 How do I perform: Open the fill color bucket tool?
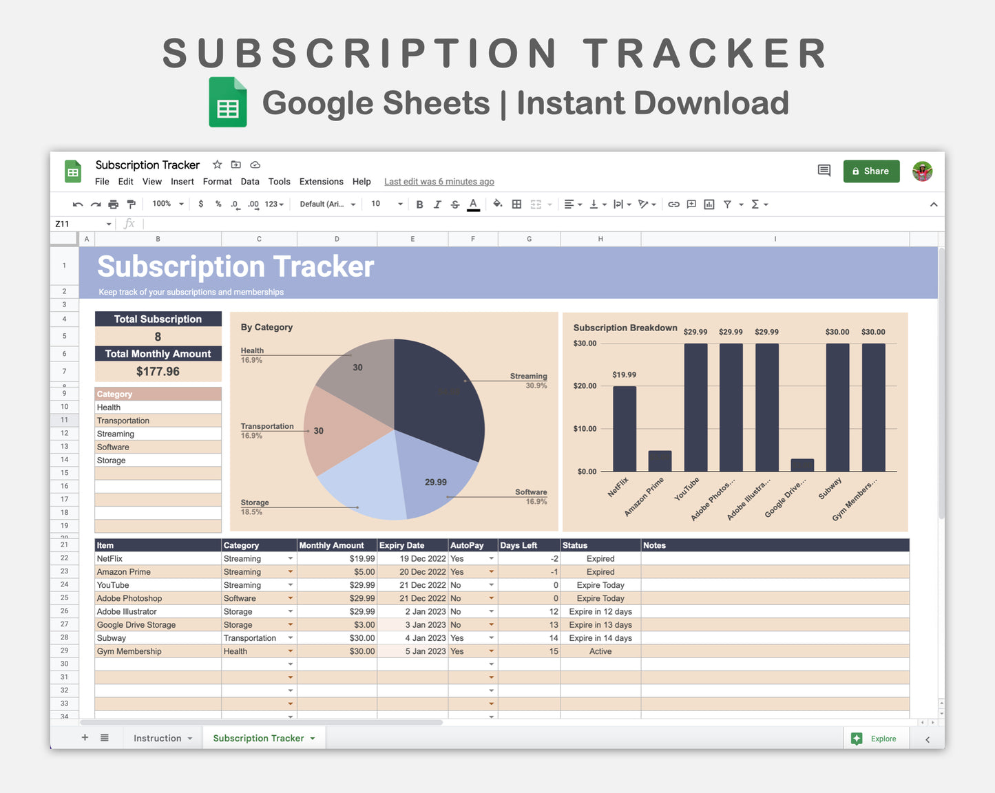pyautogui.click(x=497, y=204)
